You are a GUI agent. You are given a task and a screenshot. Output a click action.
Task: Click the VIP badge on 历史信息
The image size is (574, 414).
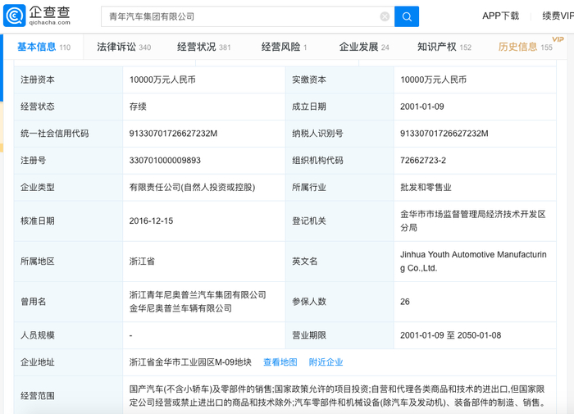[x=558, y=39]
